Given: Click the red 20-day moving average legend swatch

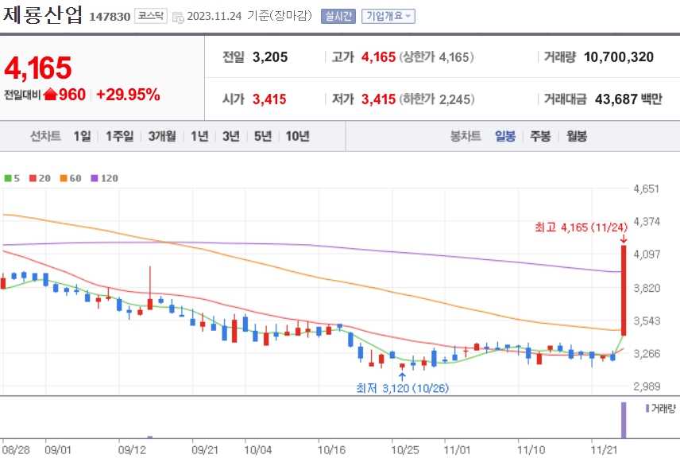Looking at the screenshot, I should (33, 178).
